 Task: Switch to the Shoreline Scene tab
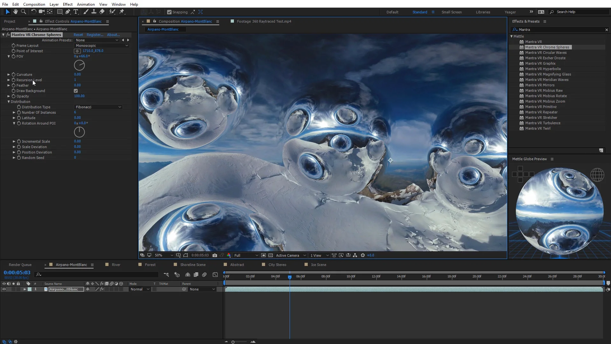tap(193, 265)
